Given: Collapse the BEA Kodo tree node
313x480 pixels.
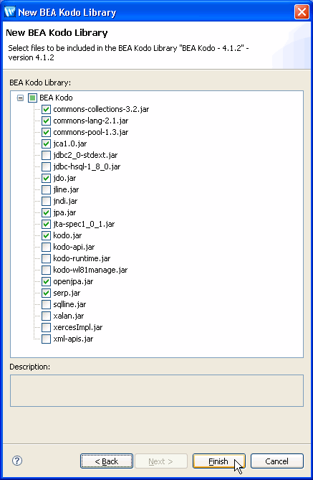Looking at the screenshot, I should point(20,98).
